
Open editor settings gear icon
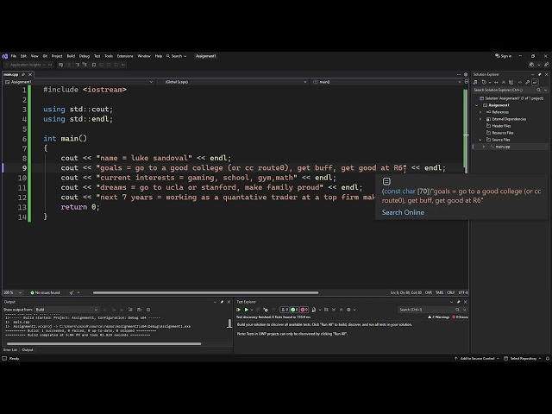(x=466, y=75)
